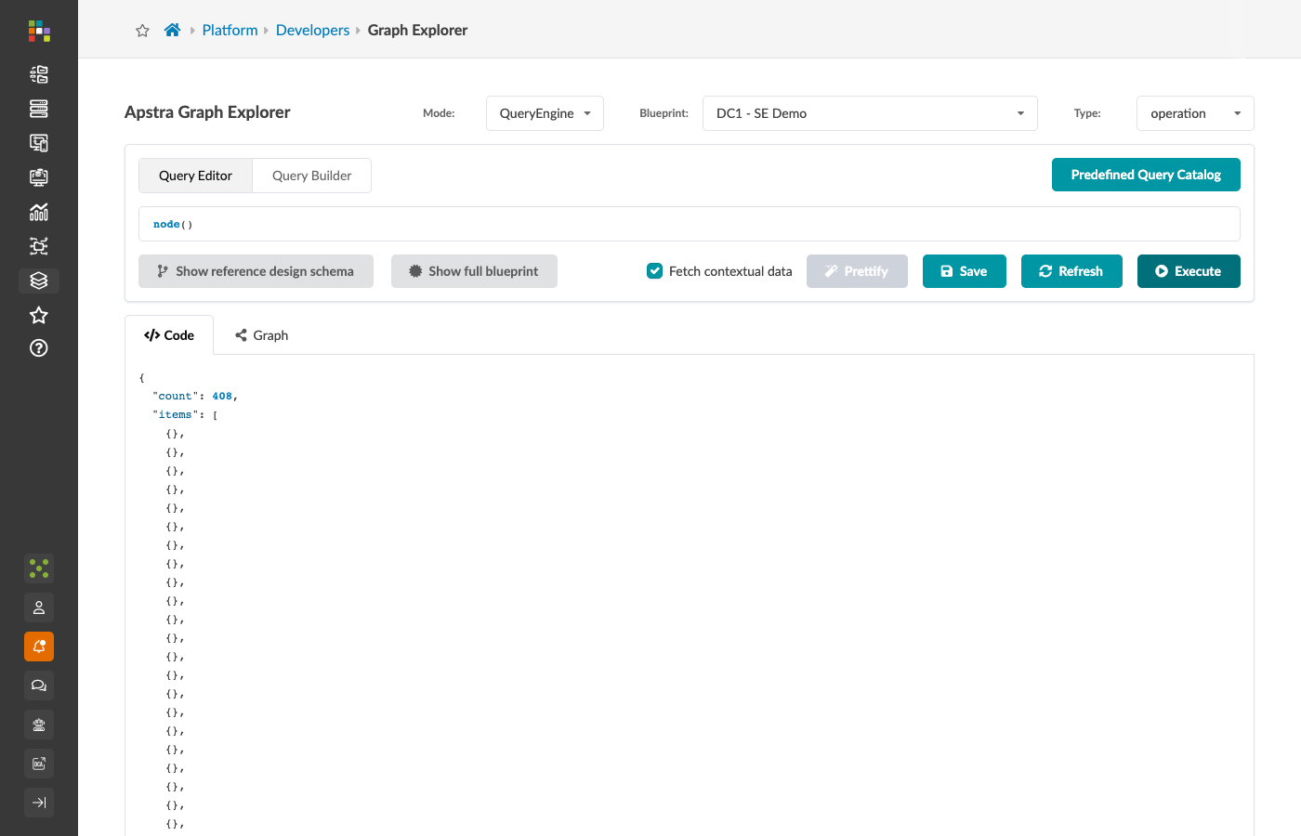Click the Execute button
1301x836 pixels.
point(1189,271)
